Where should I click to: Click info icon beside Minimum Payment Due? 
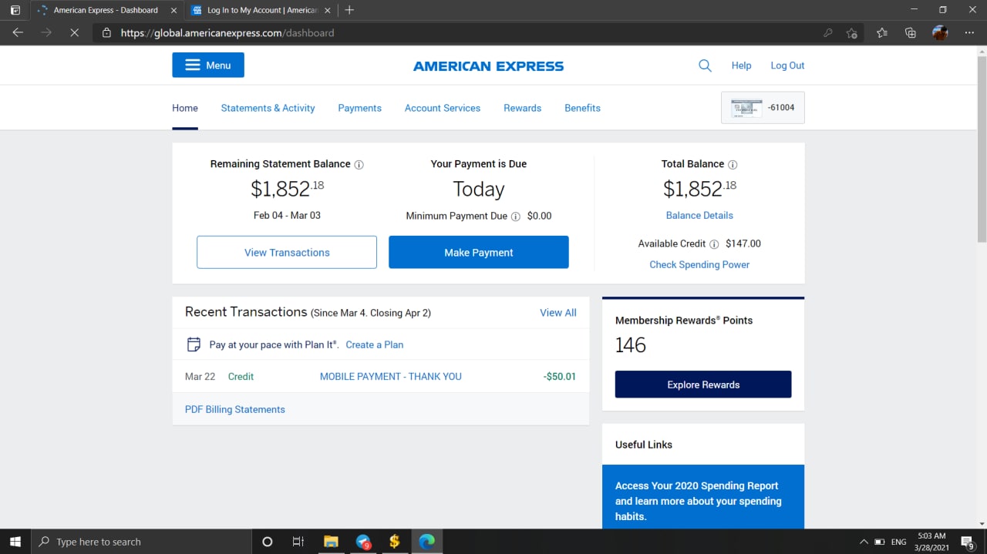pyautogui.click(x=515, y=217)
